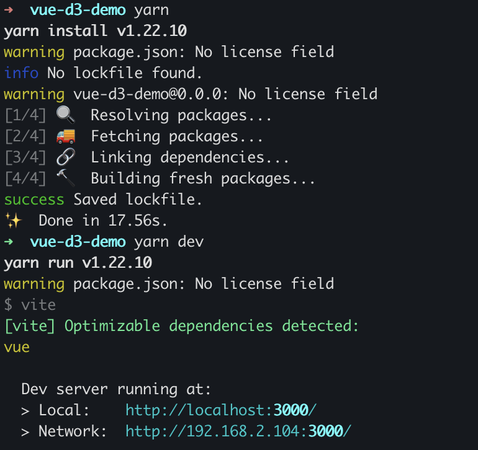This screenshot has width=478, height=450.
Task: Click 'success Saved lockfile.' line
Action: 102,200
